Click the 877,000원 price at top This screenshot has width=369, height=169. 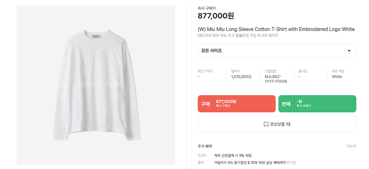click(x=216, y=16)
